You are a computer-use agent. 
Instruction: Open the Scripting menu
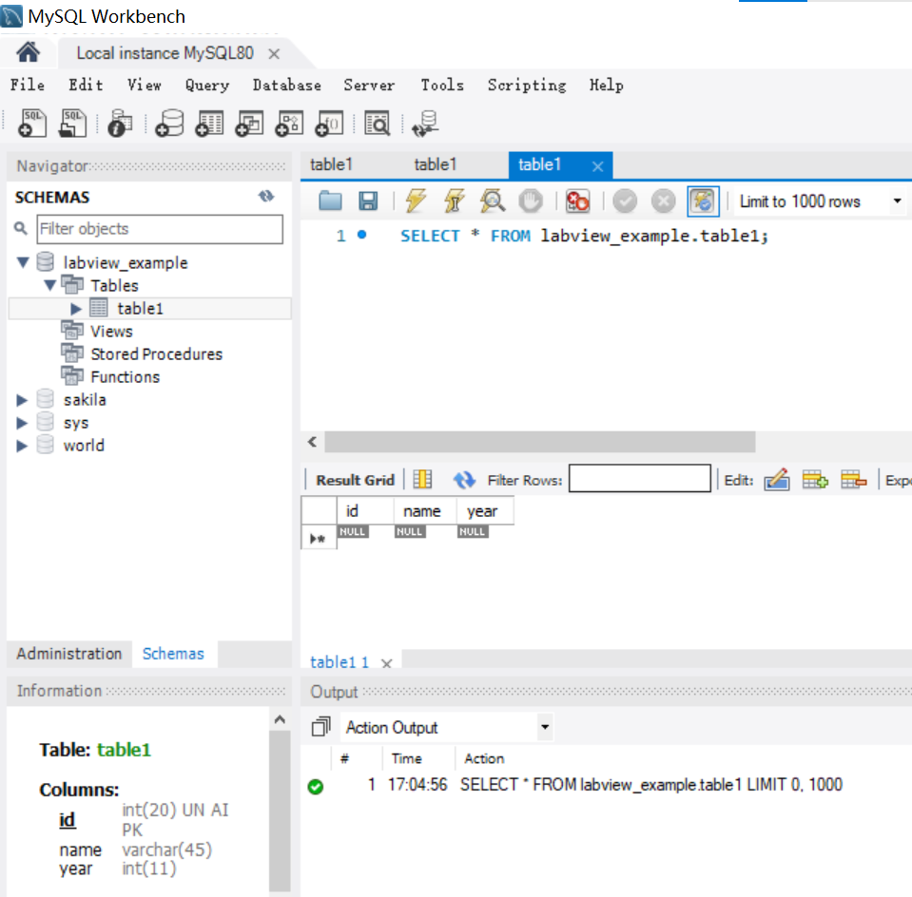pos(527,85)
